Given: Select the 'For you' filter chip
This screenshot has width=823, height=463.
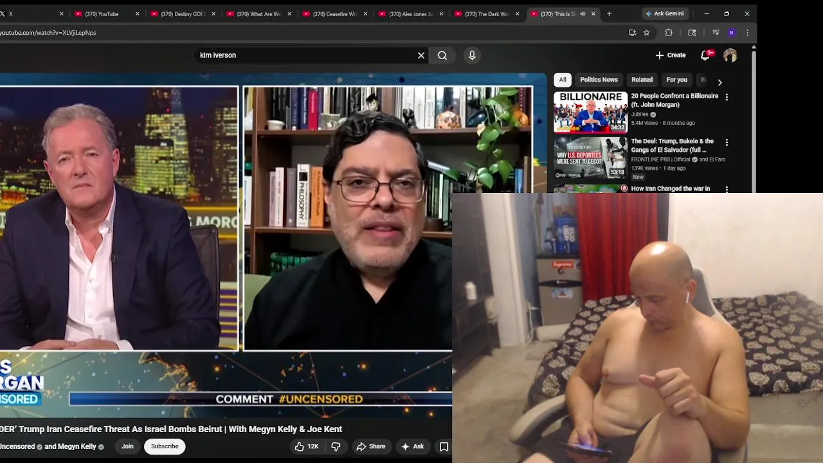Looking at the screenshot, I should coord(676,80).
